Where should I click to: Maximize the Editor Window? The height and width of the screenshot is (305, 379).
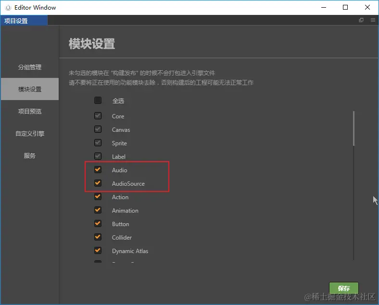345,8
